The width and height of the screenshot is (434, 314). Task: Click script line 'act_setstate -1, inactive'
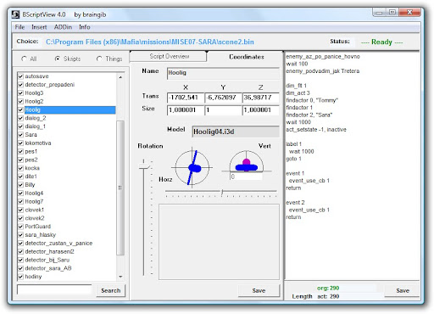pos(316,130)
